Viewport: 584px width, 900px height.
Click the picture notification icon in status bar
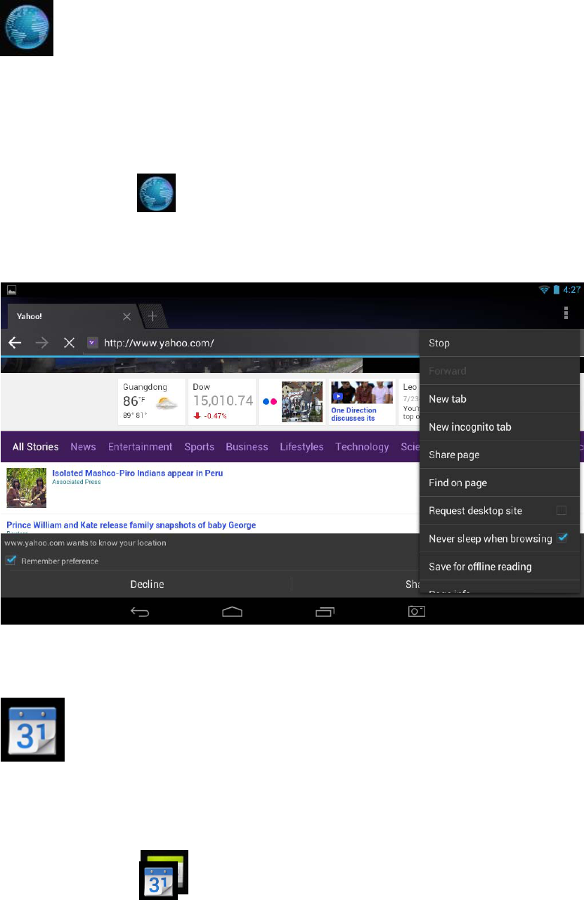(12, 289)
